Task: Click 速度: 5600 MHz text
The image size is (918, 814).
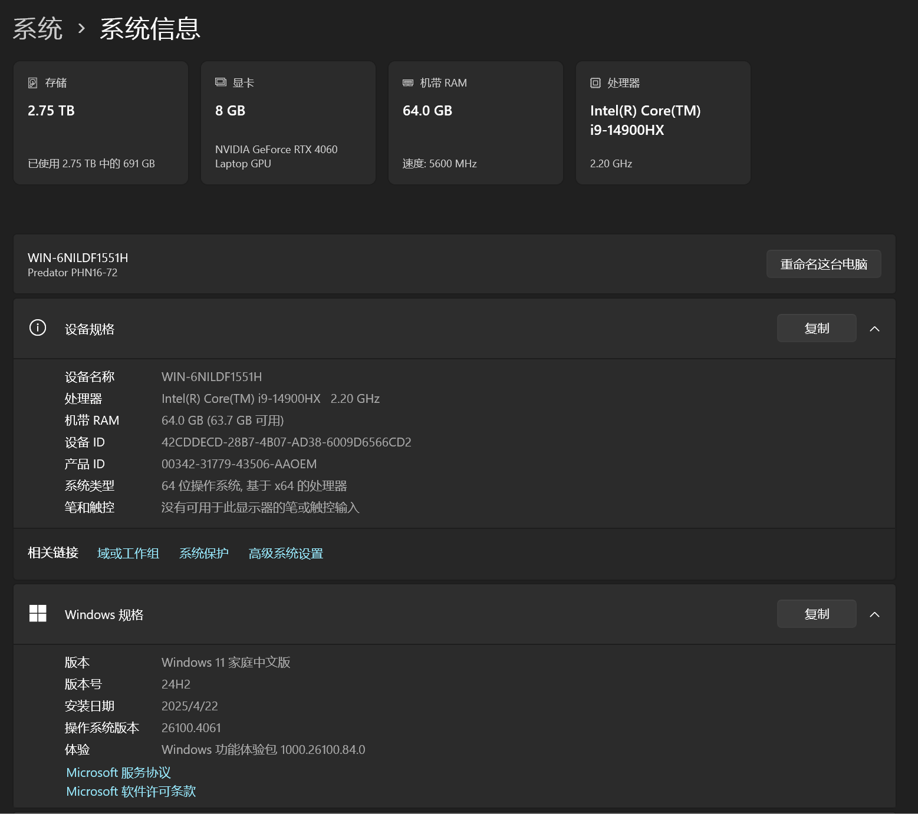Action: 440,163
